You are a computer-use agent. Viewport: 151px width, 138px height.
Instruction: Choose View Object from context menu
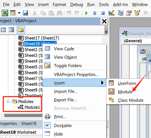point(75,57)
